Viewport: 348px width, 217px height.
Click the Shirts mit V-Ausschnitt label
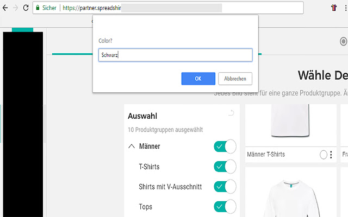pos(170,187)
